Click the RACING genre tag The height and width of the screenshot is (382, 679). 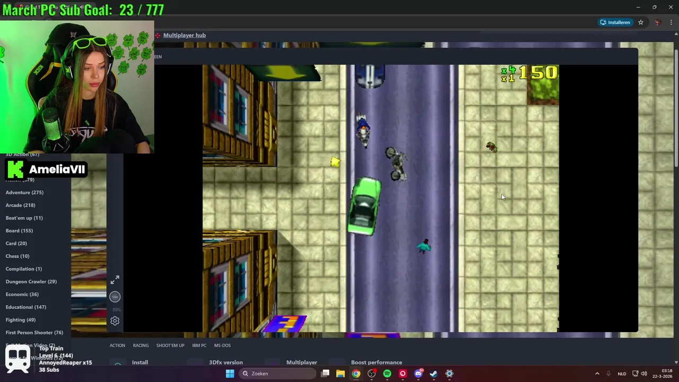tap(141, 345)
